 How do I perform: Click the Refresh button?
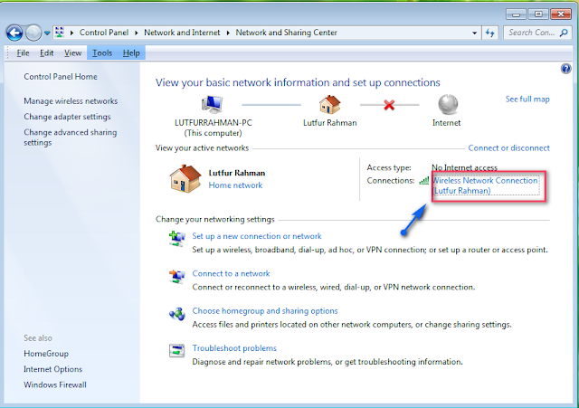[x=490, y=33]
